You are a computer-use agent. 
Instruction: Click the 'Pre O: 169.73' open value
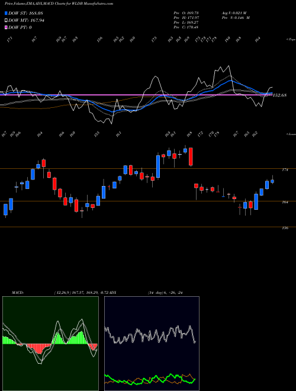[186, 13]
